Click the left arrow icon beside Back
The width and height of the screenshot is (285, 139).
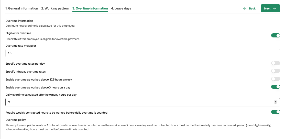(x=245, y=8)
